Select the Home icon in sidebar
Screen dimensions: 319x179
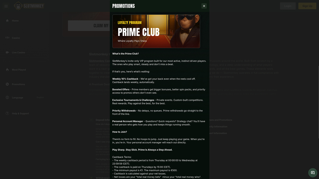click(x=7, y=20)
